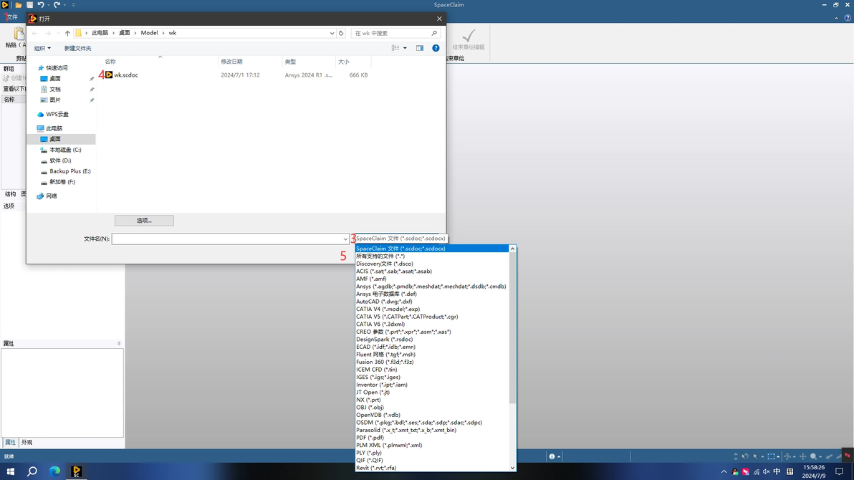Sort by 修改日期 column header
The image size is (854, 480).
[231, 62]
